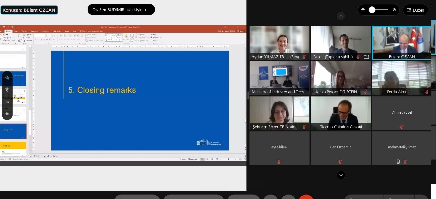
Task: Click the Dražen BUDIMIR sharing notification pill
Action: [121, 9]
